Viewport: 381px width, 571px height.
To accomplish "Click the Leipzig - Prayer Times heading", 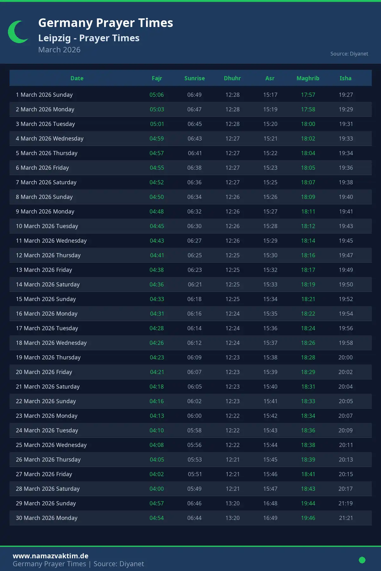I will 89,38.
